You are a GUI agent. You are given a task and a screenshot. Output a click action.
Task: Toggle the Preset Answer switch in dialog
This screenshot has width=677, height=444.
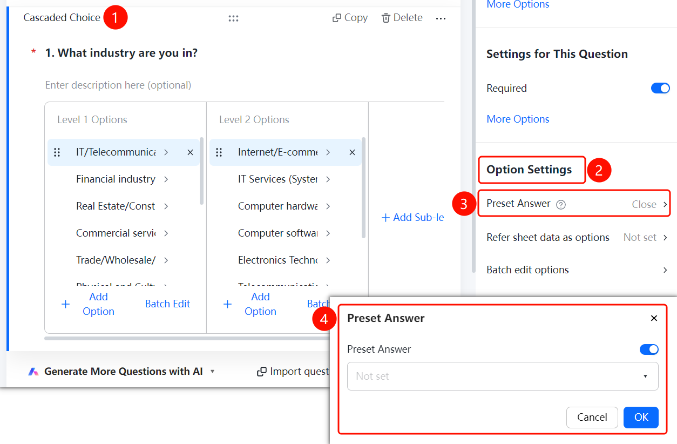coord(649,349)
